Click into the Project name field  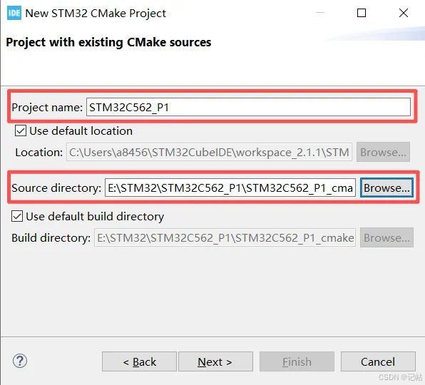[248, 107]
